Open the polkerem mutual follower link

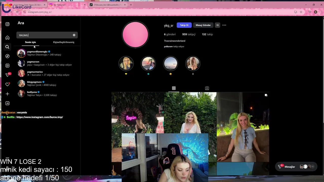[x=168, y=47]
